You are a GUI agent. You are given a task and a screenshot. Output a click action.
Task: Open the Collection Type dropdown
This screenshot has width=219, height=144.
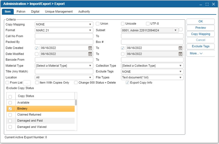(x=152, y=66)
